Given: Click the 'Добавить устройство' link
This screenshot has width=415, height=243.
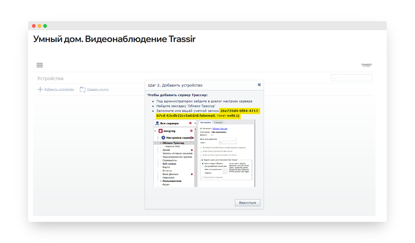Looking at the screenshot, I should pyautogui.click(x=59, y=89).
